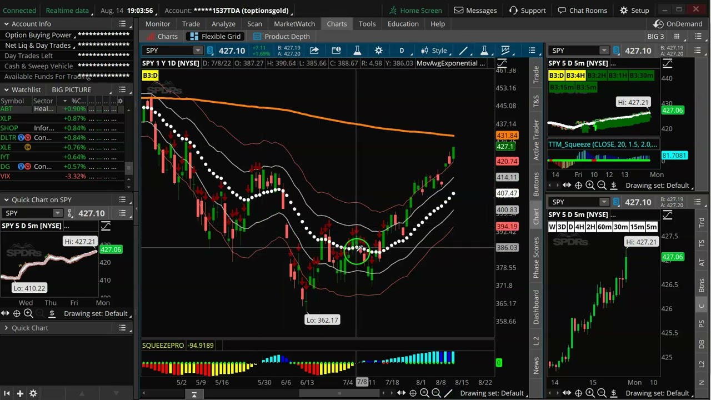Click the Patterns chart icon in toolbar
The height and width of the screenshot is (400, 711).
tap(505, 51)
